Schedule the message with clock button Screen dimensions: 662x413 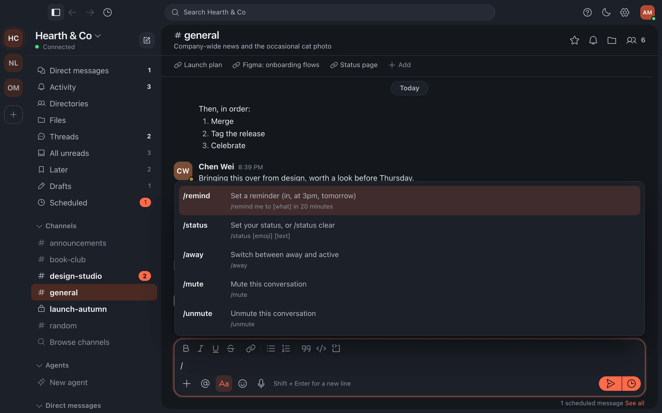click(x=631, y=384)
